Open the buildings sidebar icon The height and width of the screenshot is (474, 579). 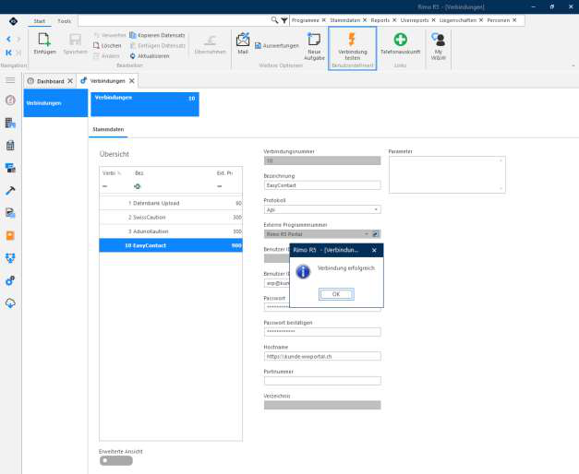(x=10, y=123)
